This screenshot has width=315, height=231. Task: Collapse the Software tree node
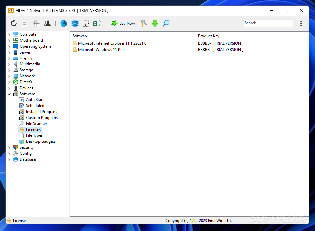coord(9,94)
